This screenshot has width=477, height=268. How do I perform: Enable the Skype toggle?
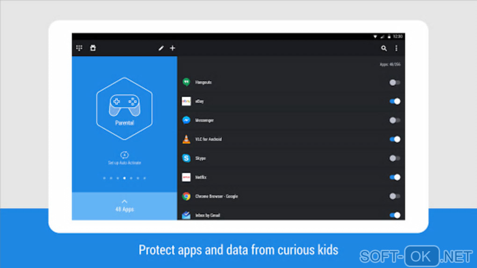pos(395,158)
